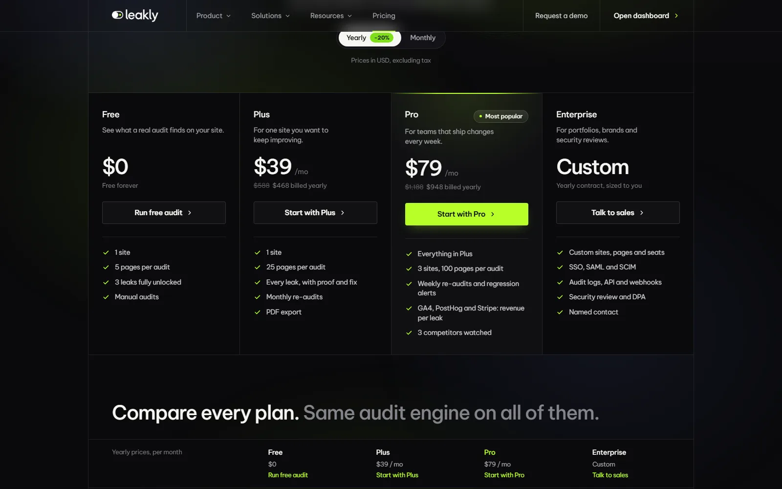Click Request a demo link
The width and height of the screenshot is (782, 489).
561,16
